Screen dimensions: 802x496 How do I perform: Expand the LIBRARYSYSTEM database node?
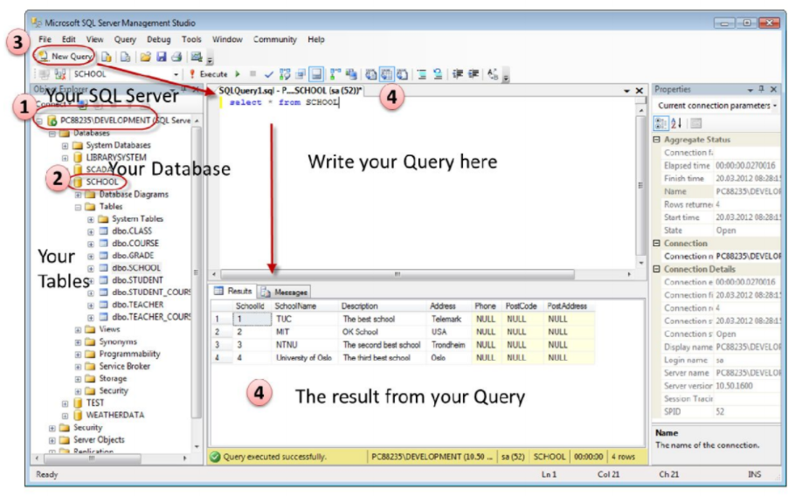[65, 158]
